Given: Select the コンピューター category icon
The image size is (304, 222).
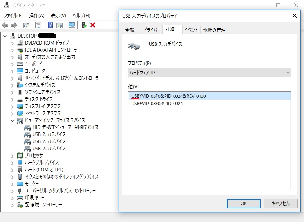Looking at the screenshot, I should [x=20, y=71].
